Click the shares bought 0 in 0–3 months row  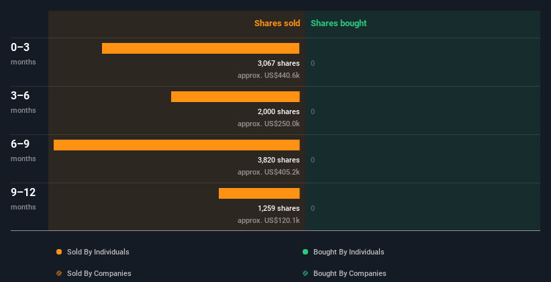pyautogui.click(x=313, y=63)
